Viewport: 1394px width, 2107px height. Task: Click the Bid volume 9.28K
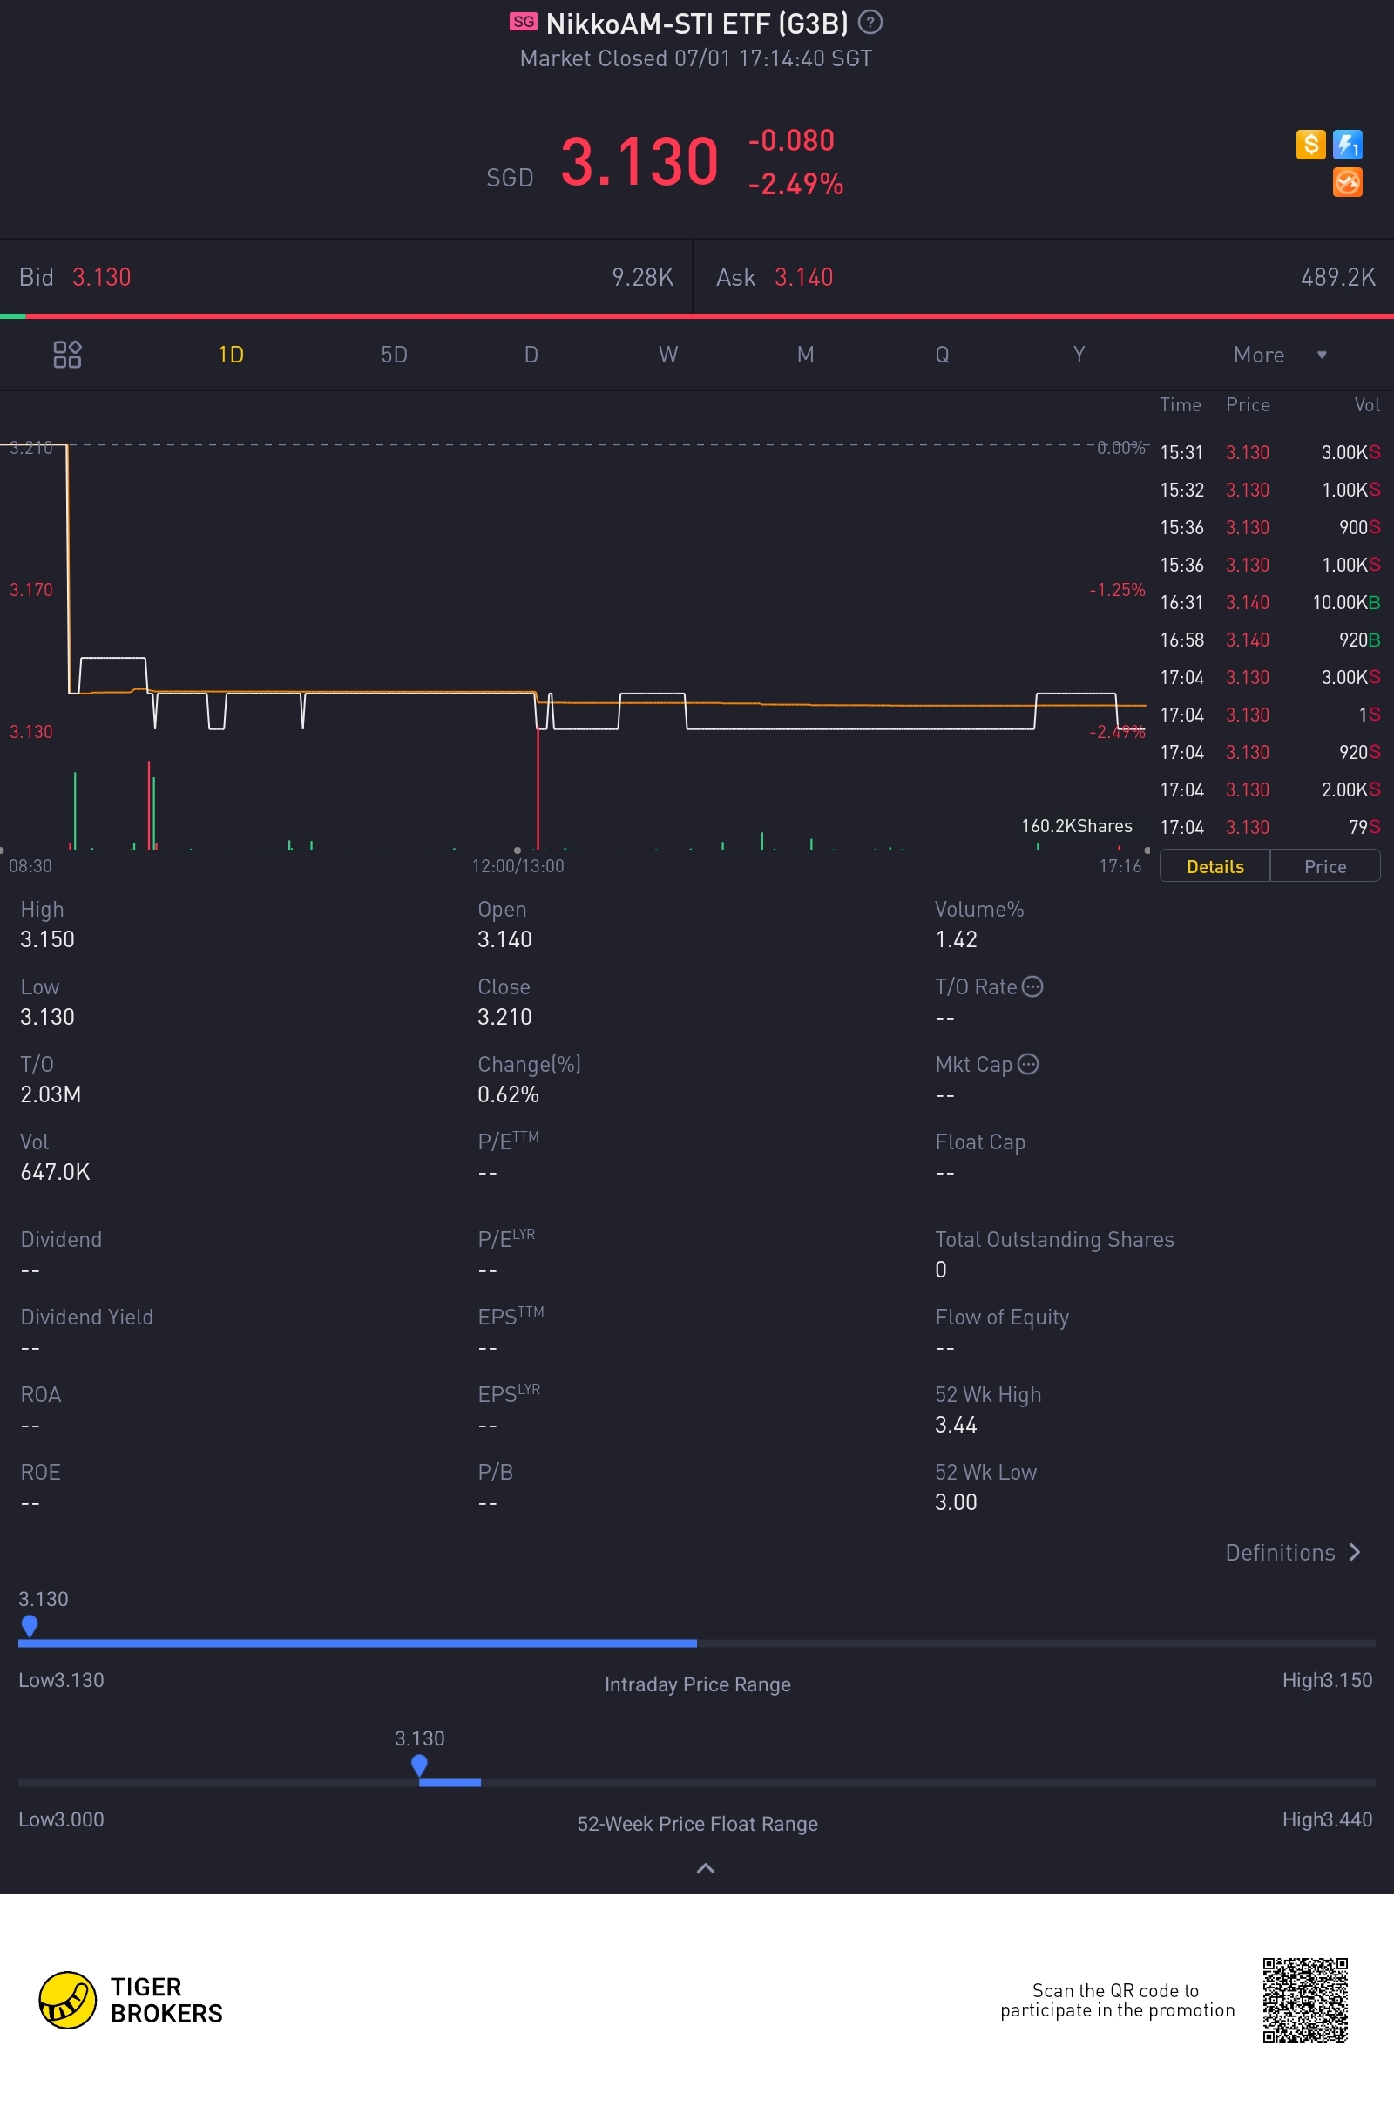pos(643,277)
